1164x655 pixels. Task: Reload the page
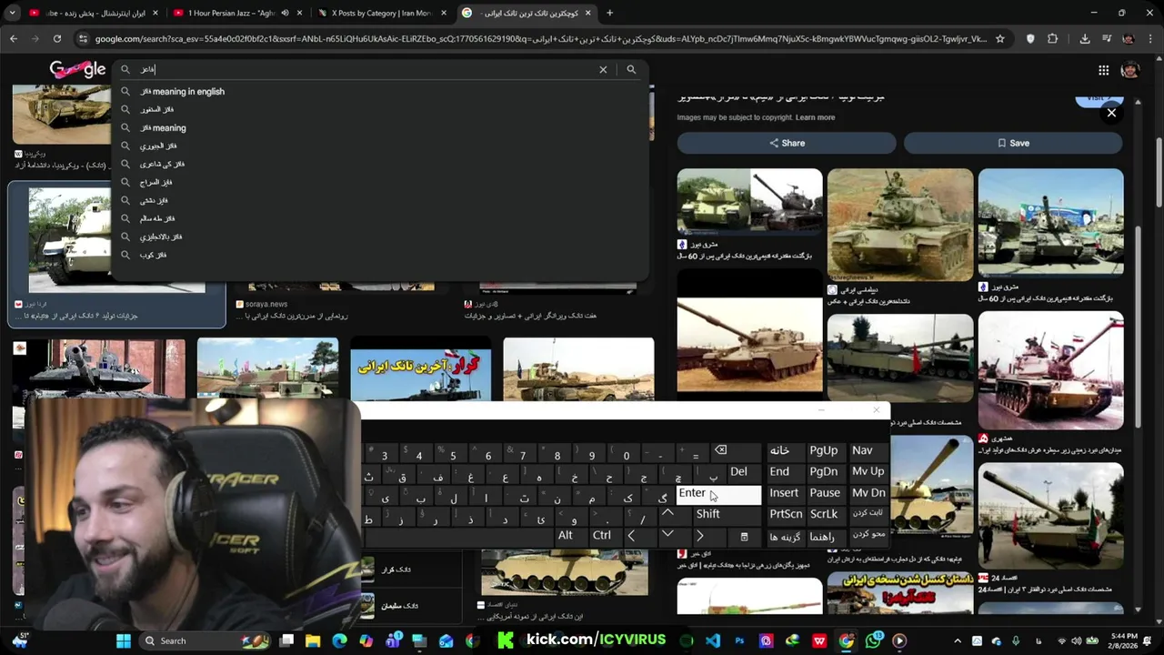(56, 39)
